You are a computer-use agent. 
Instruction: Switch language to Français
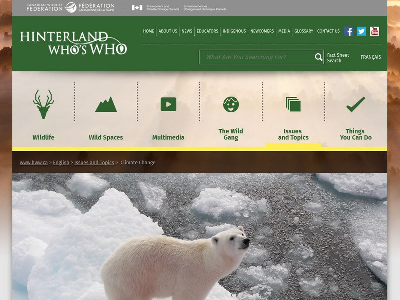pyautogui.click(x=371, y=57)
